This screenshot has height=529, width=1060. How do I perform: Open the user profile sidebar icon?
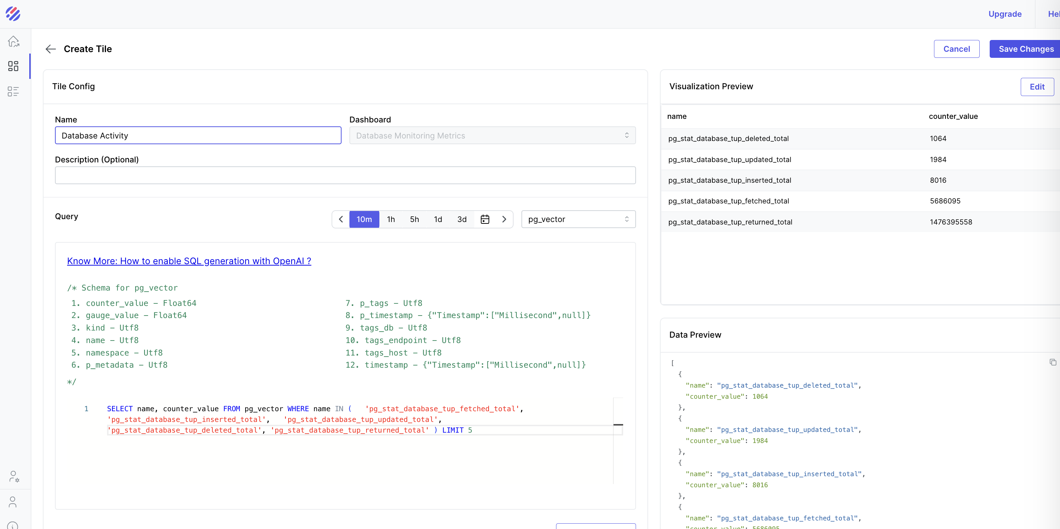pyautogui.click(x=13, y=502)
